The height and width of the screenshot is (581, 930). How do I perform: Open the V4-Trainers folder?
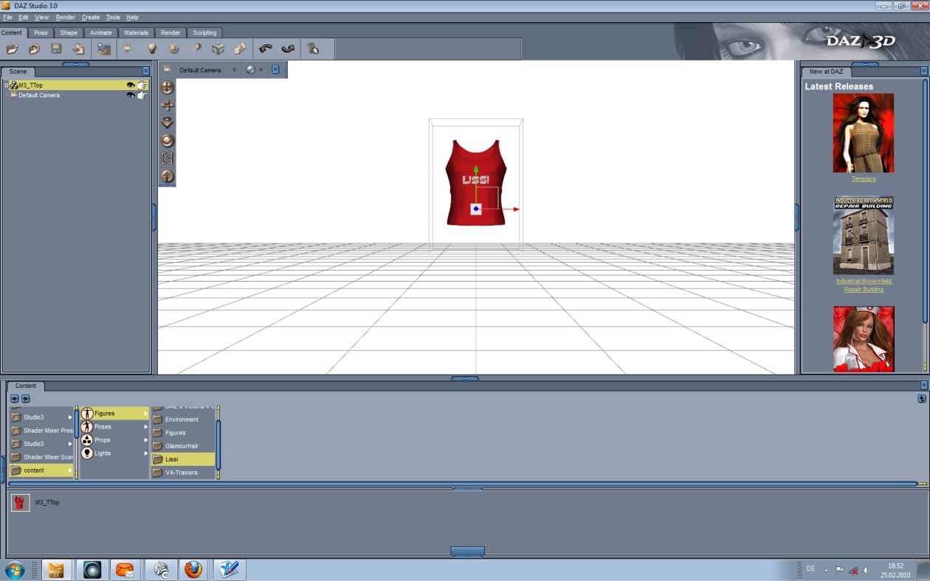(183, 473)
